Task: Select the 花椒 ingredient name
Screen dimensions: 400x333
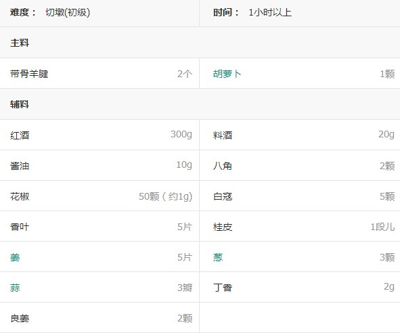Action: pos(20,196)
